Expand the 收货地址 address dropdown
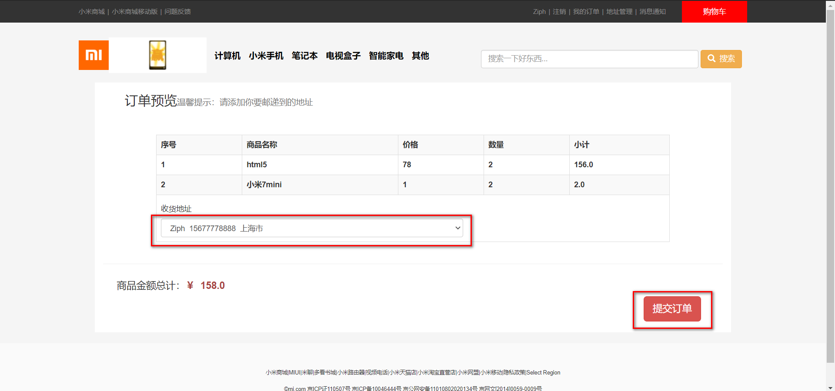This screenshot has width=835, height=391. [312, 228]
